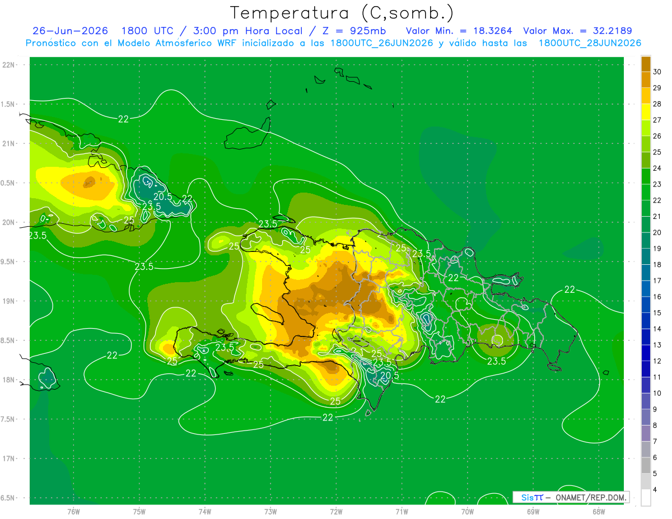Screen dimensions: 672x519
Task: Click the '19N' latitude axis label
Action: 9,301
